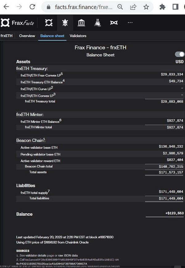Select the frxETH breadcrumb label

tap(6, 36)
